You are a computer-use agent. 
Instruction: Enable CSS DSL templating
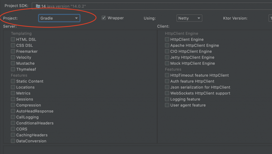pos(13,45)
